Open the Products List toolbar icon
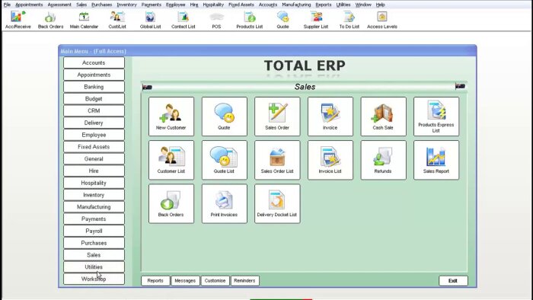Viewport: 533px width, 300px height. click(250, 20)
